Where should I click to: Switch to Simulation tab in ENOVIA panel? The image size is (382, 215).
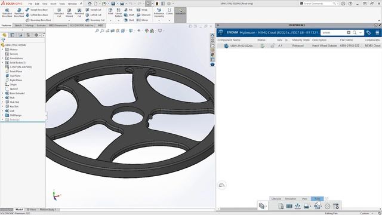[291, 199]
